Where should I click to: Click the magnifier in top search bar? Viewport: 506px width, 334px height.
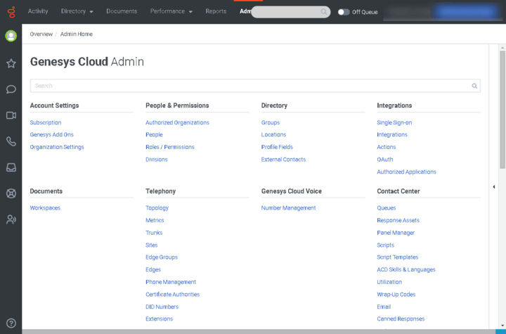[x=324, y=12]
